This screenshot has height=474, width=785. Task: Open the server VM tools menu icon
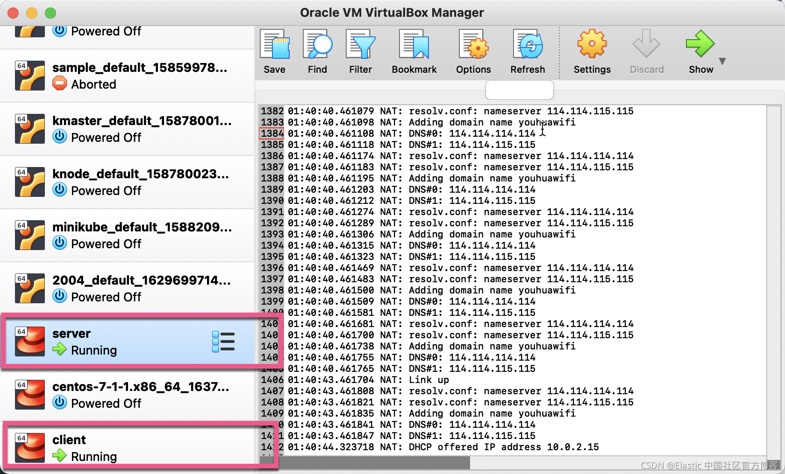tap(223, 342)
